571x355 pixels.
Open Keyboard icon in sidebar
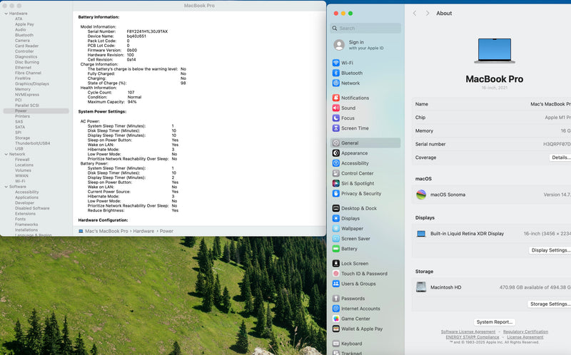tap(335, 344)
